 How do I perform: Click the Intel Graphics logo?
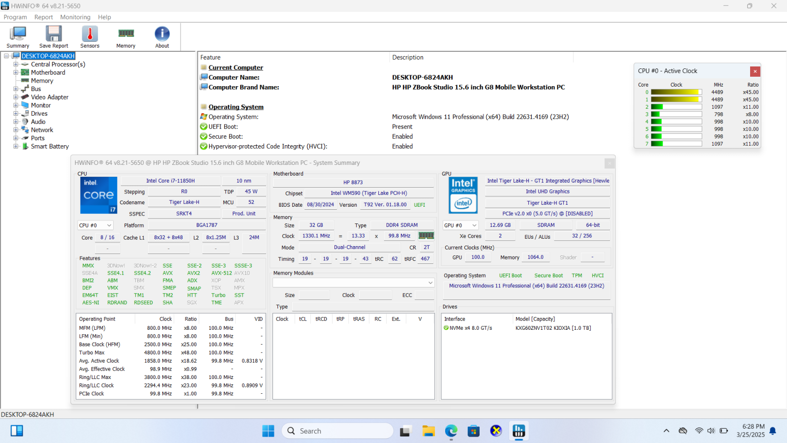[x=463, y=195]
